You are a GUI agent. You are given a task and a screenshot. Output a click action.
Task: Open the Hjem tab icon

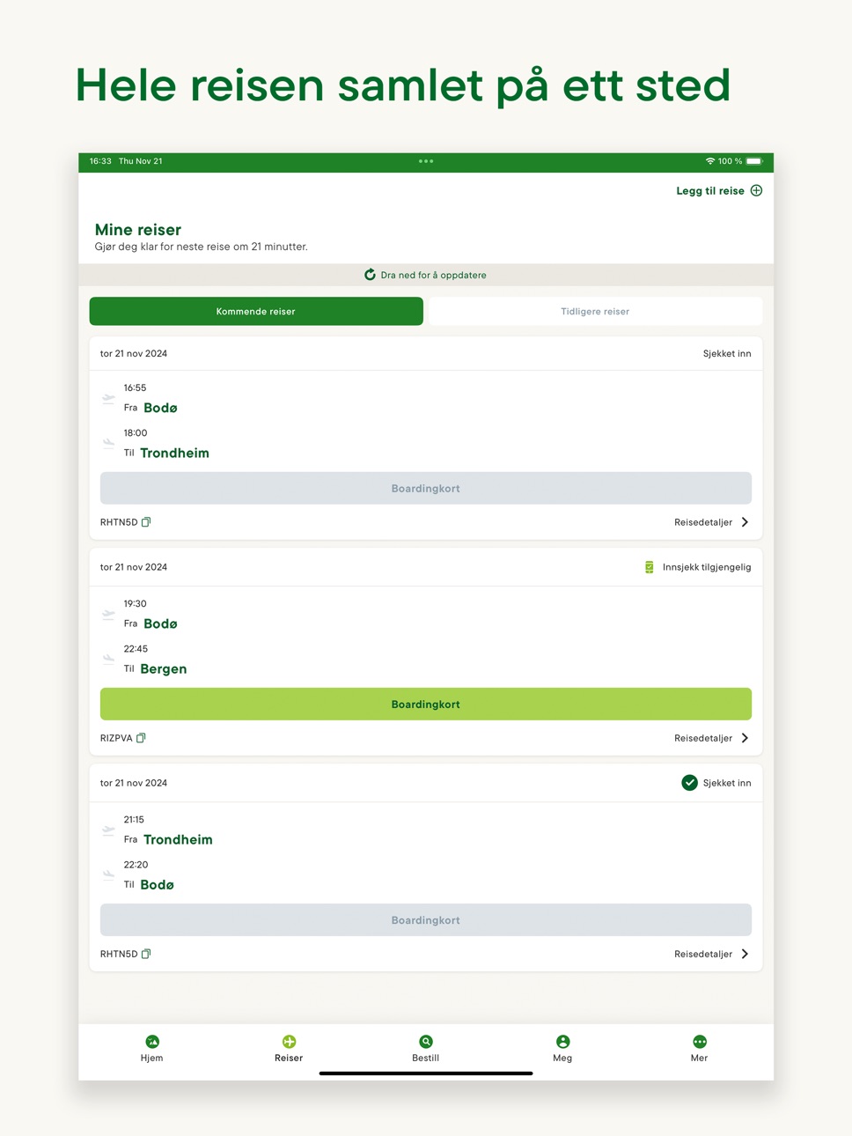click(x=152, y=1042)
